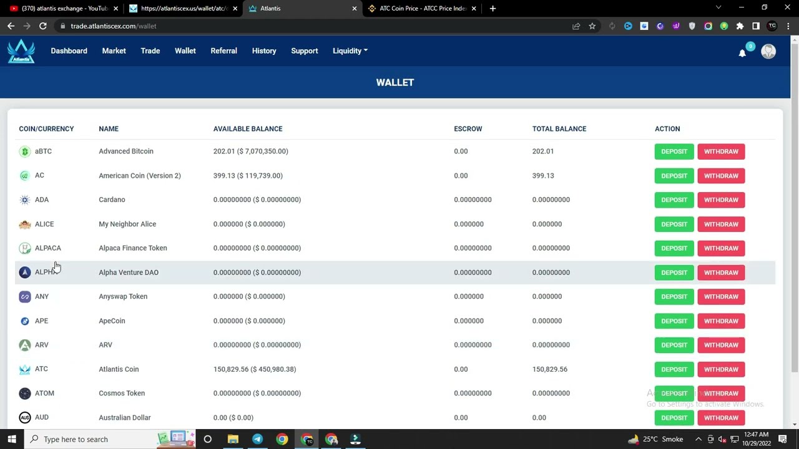Click Deposit for Australian Dollar
This screenshot has height=449, width=799.
674,418
